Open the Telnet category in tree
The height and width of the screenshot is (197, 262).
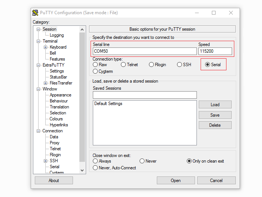coord(55,149)
